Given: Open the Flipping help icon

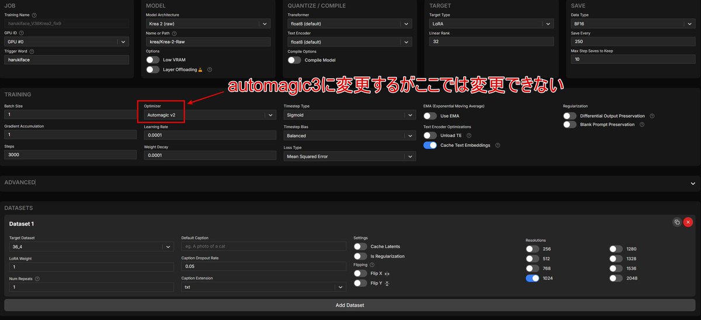Looking at the screenshot, I should click(x=372, y=265).
